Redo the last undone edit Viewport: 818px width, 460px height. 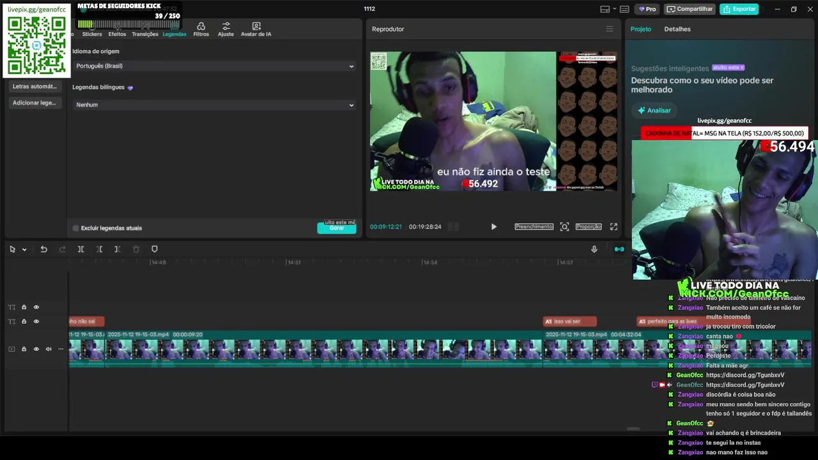point(62,249)
